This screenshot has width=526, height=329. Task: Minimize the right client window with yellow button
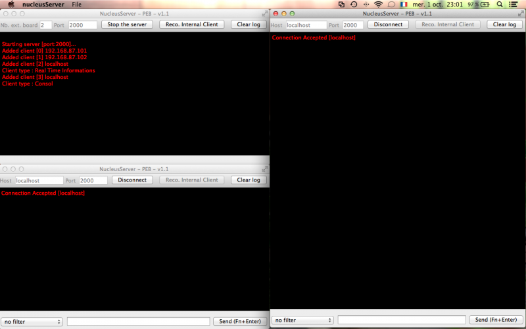pyautogui.click(x=284, y=13)
